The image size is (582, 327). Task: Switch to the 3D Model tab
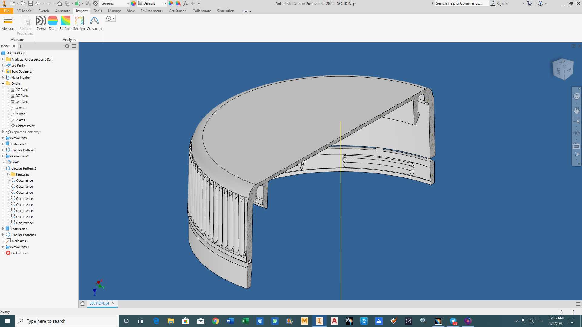25,11
